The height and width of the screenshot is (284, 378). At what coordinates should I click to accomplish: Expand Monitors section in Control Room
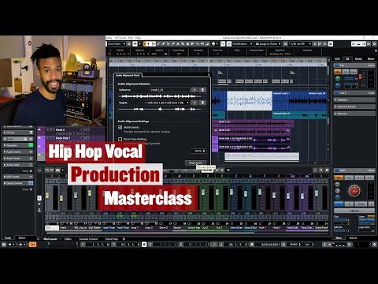[x=354, y=114]
